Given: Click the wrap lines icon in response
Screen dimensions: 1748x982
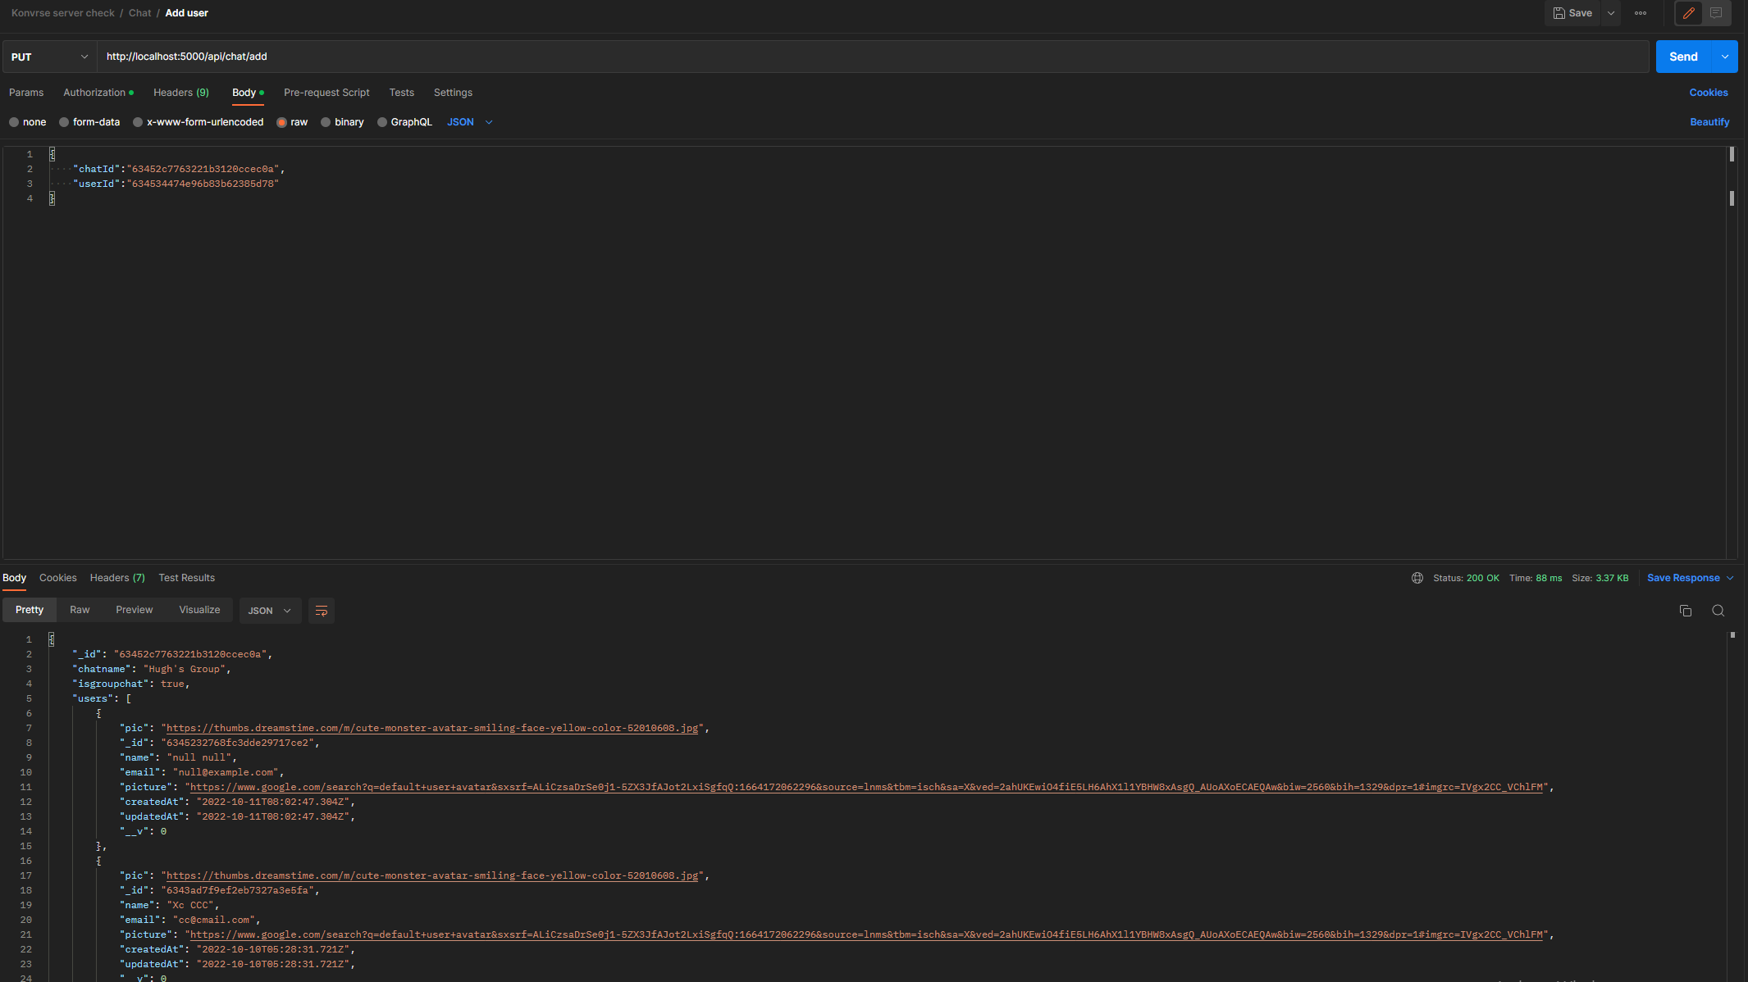Looking at the screenshot, I should tap(322, 611).
